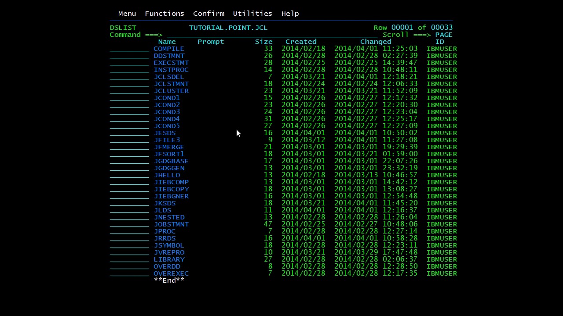This screenshot has height=316, width=563.
Task: Select the OVERDD member
Action: [x=167, y=266]
